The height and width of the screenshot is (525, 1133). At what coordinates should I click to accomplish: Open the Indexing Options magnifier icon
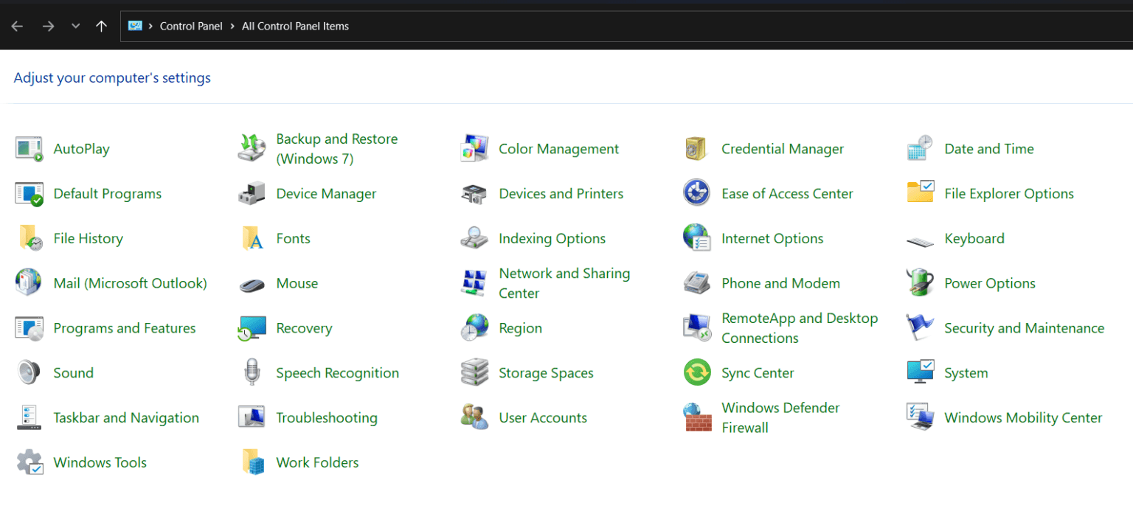pos(475,239)
